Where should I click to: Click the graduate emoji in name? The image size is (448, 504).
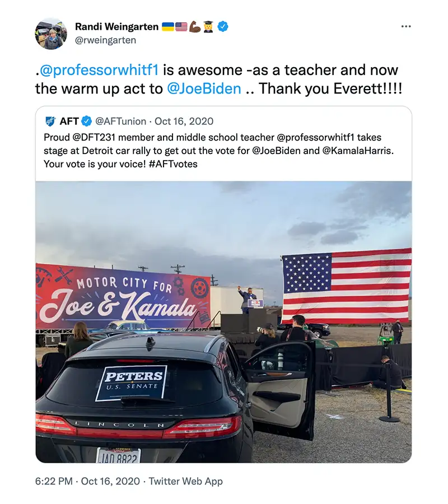(x=208, y=27)
